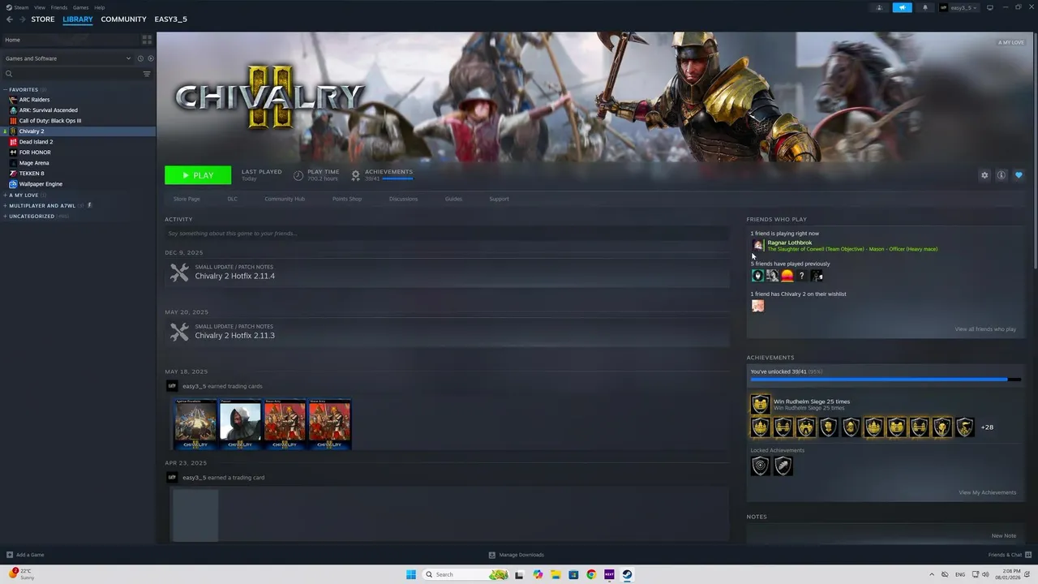Viewport: 1038px width, 584px height.
Task: Open Games and Software dropdown
Action: point(67,58)
